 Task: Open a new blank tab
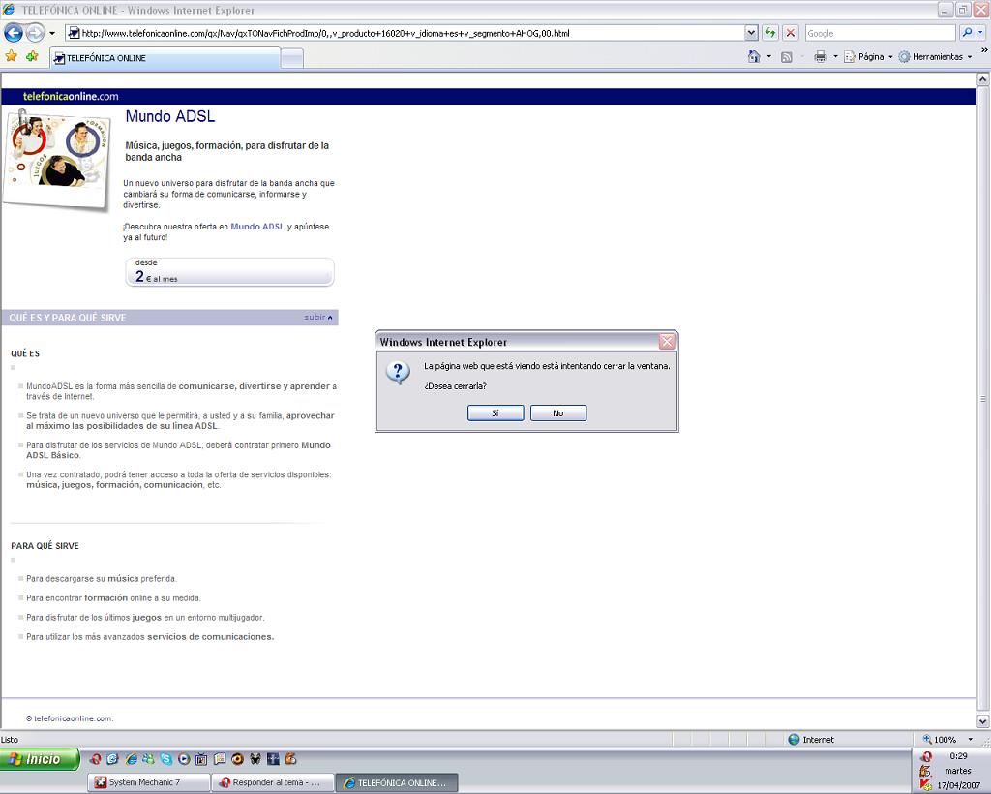pos(292,59)
